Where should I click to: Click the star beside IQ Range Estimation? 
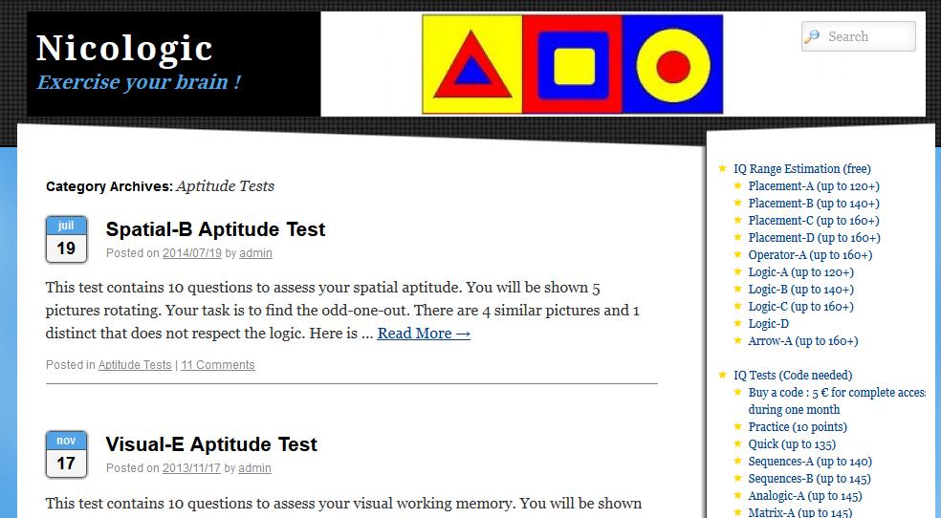pyautogui.click(x=723, y=168)
